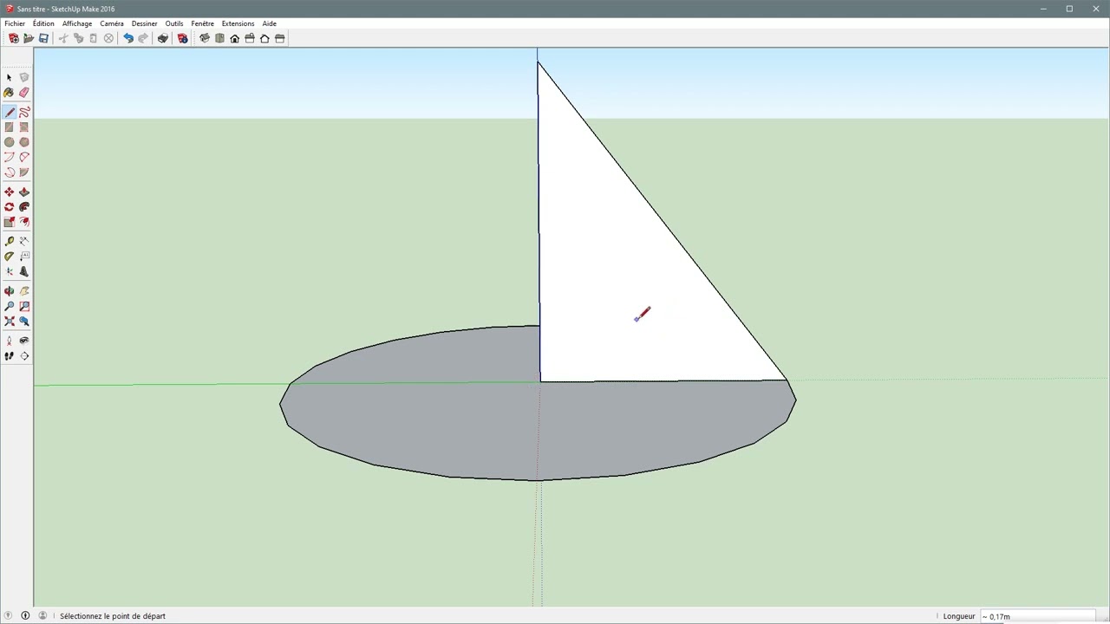The width and height of the screenshot is (1110, 624).
Task: Select the Section Plane tool
Action: pyautogui.click(x=24, y=356)
